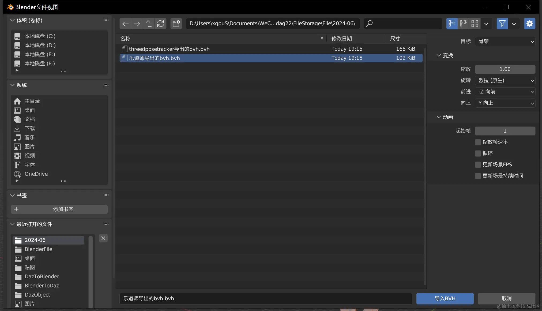Check the 更新场景FPS option
Viewport: 542px width, 311px height.
click(x=478, y=164)
